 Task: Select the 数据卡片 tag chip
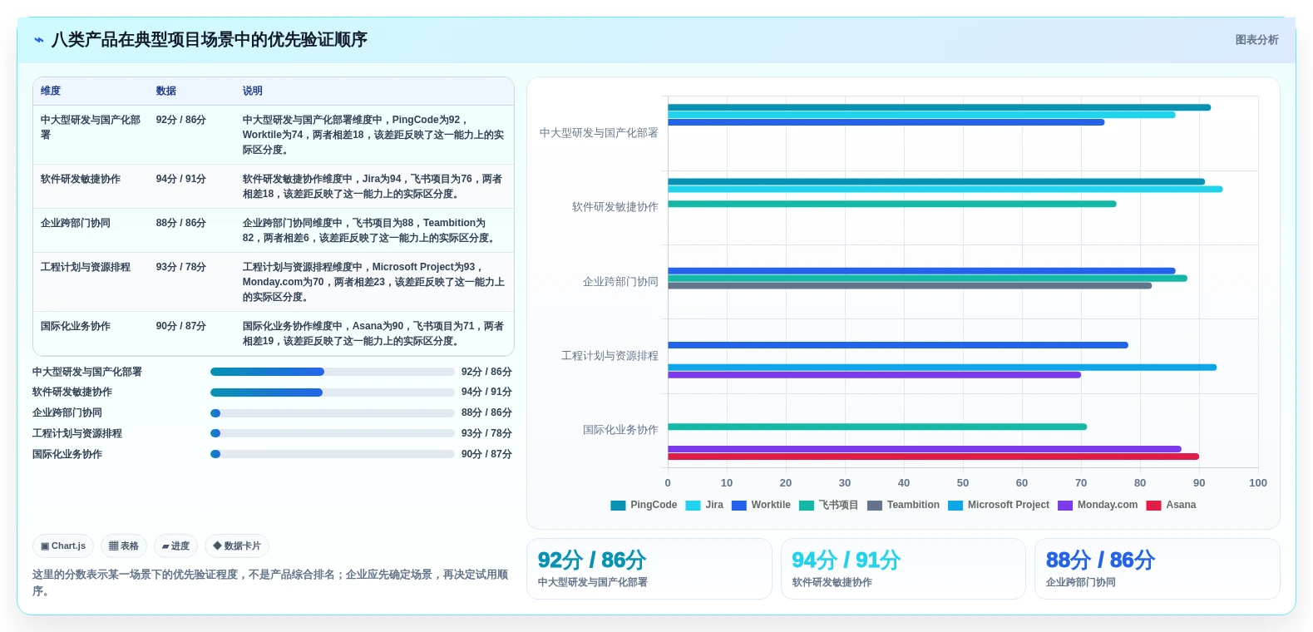click(237, 546)
